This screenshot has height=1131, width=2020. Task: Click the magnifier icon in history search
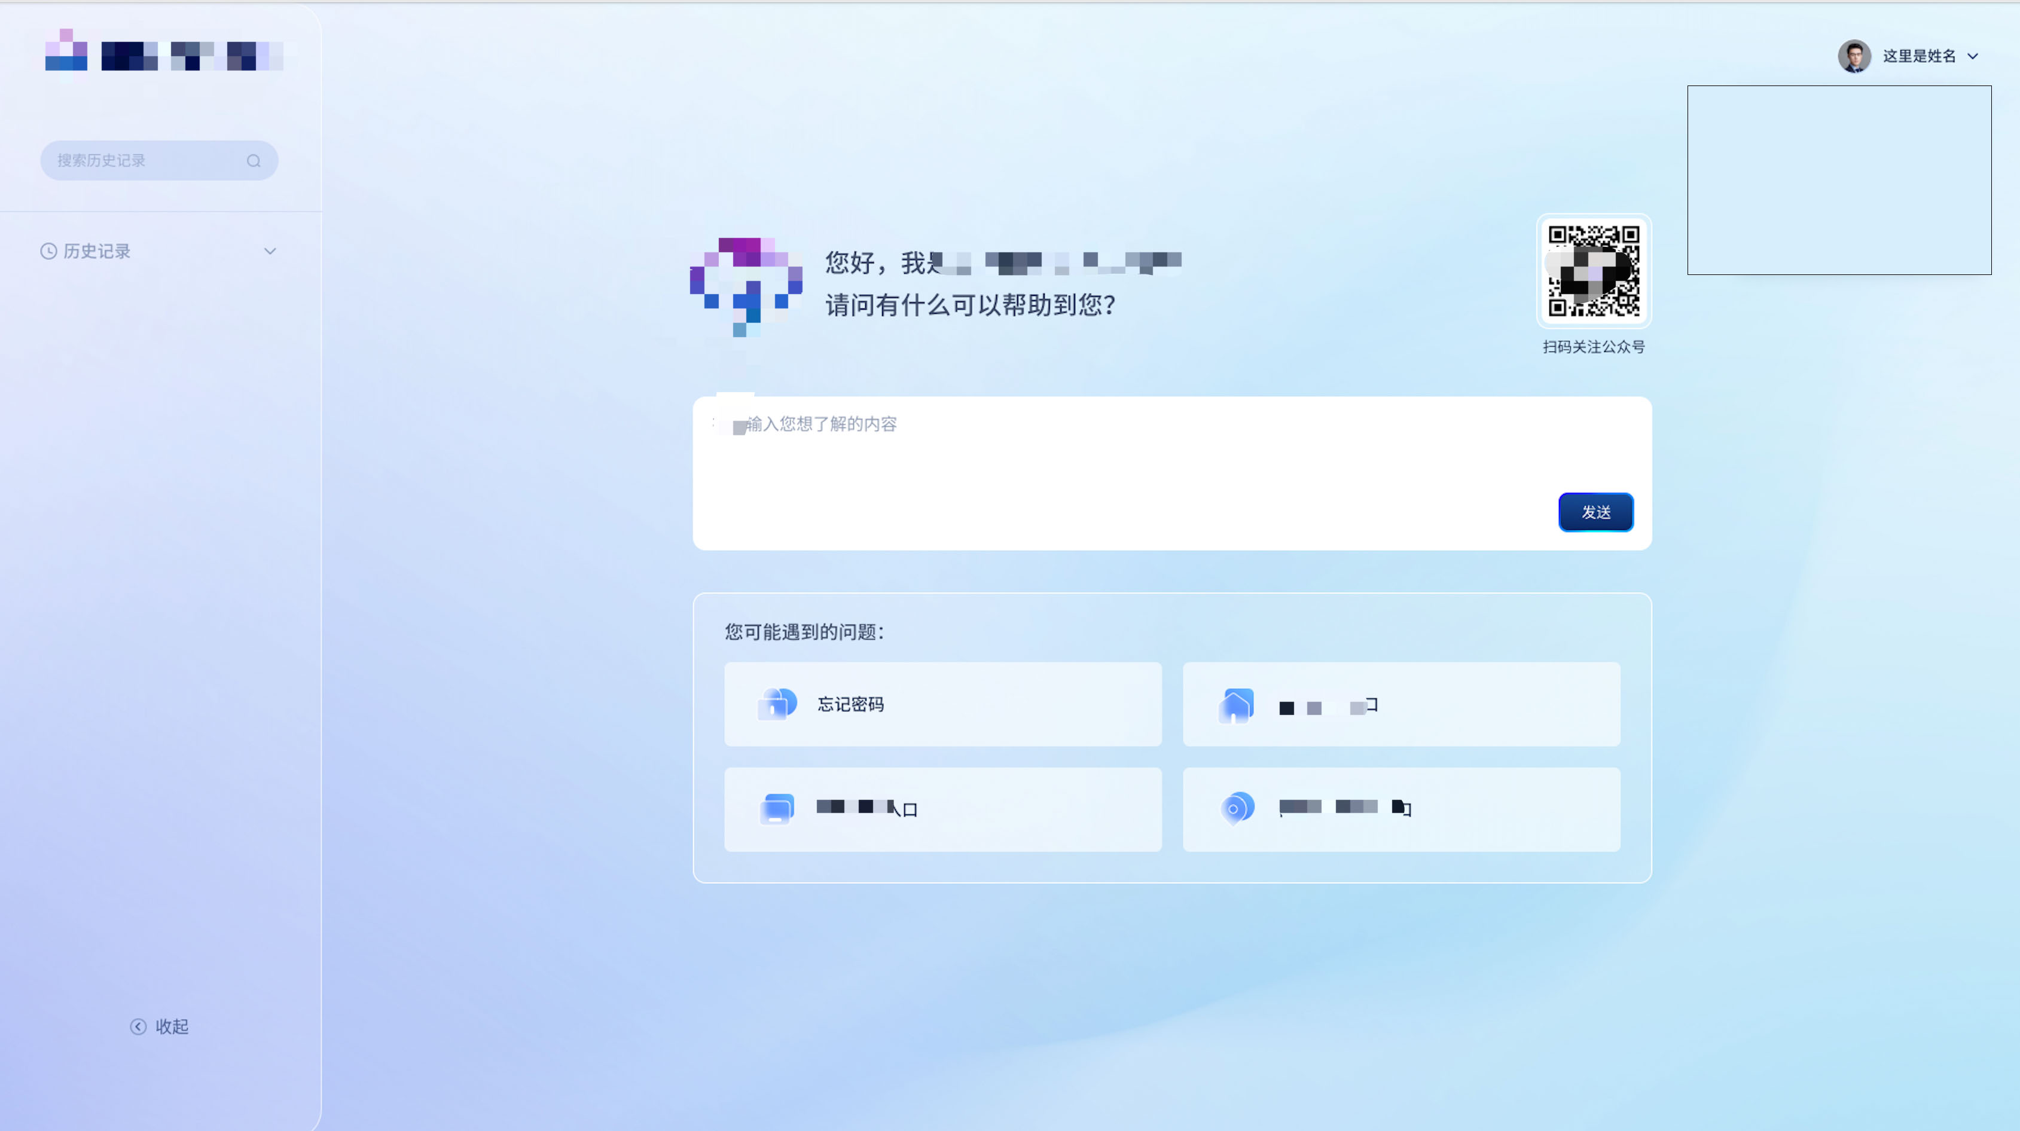point(254,161)
